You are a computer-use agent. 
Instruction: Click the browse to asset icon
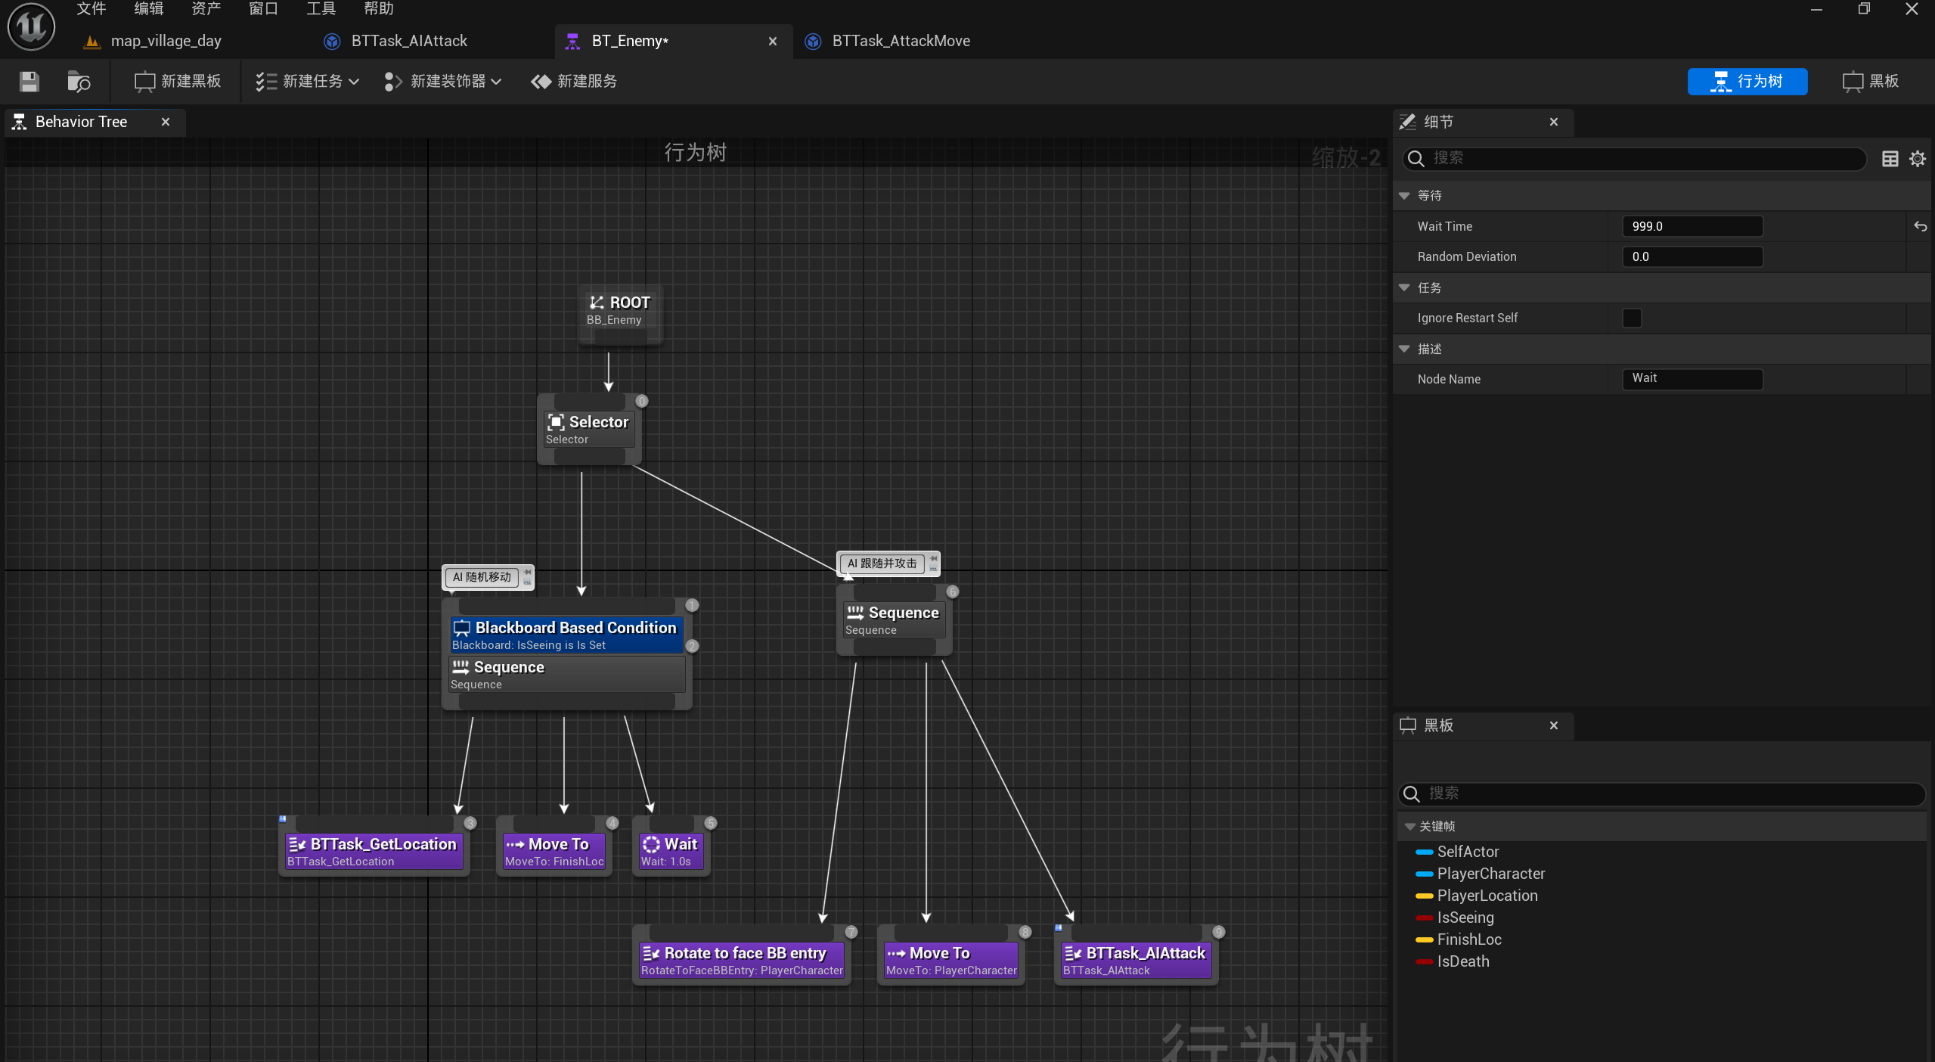tap(78, 82)
